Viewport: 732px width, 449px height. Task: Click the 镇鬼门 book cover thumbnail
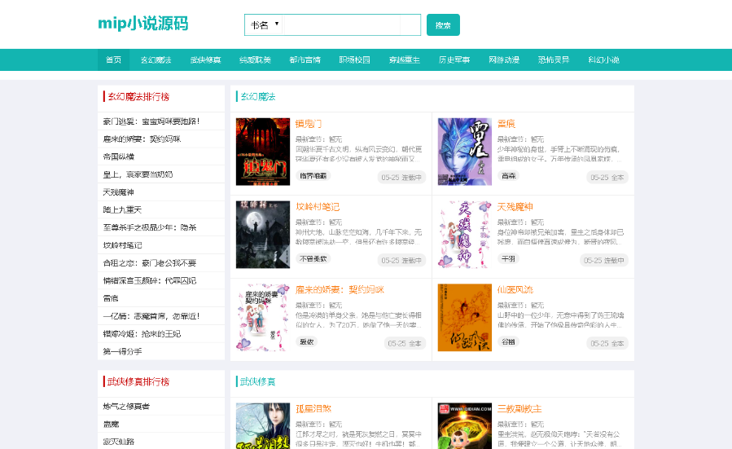[x=263, y=152]
